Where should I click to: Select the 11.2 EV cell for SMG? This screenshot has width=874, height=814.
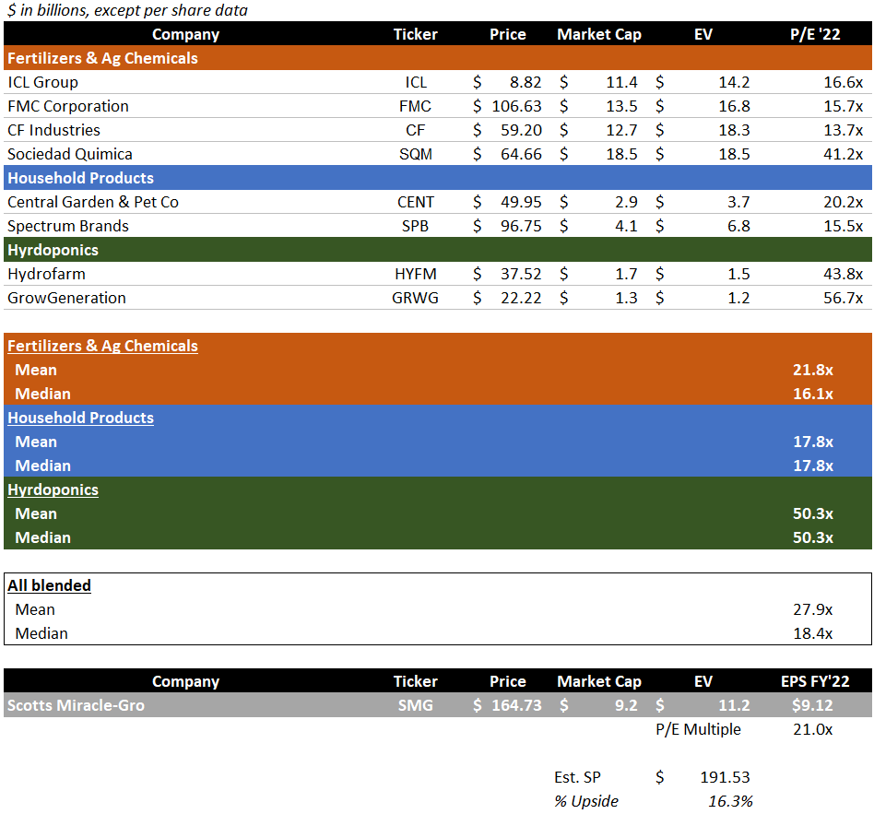tap(734, 705)
